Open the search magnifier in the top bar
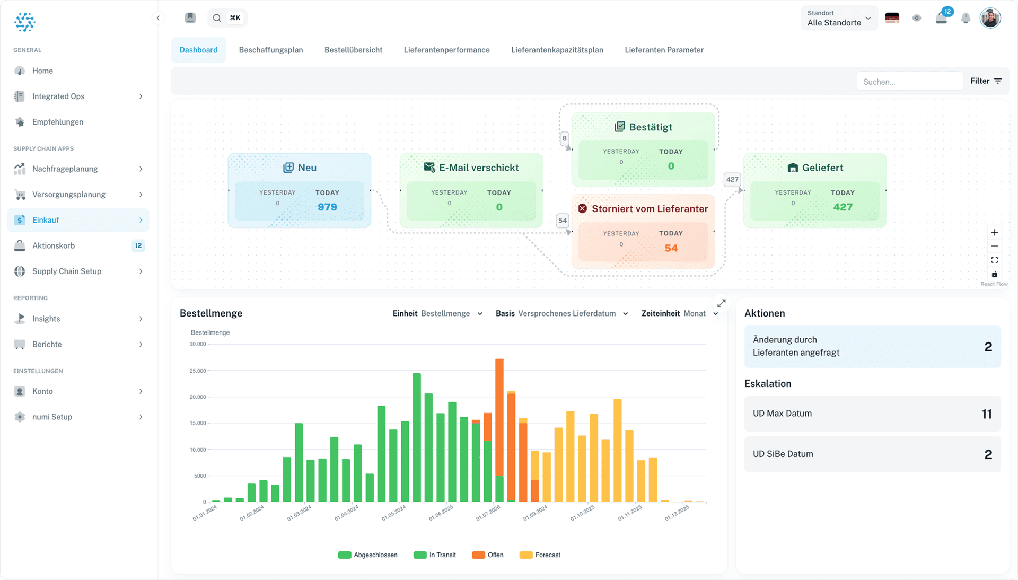Image resolution: width=1018 pixels, height=580 pixels. pos(216,17)
